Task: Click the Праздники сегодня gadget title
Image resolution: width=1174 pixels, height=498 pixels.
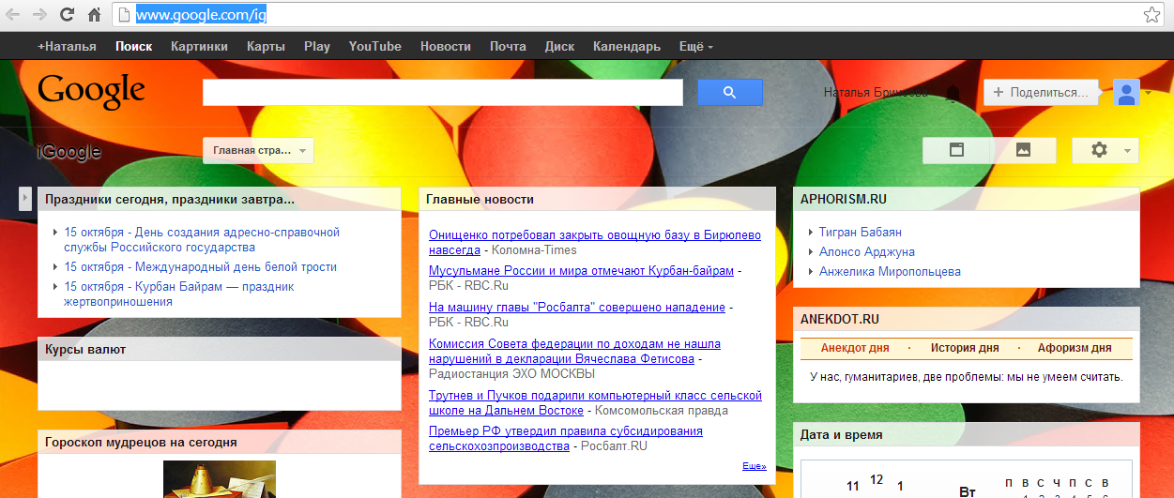Action: [170, 199]
